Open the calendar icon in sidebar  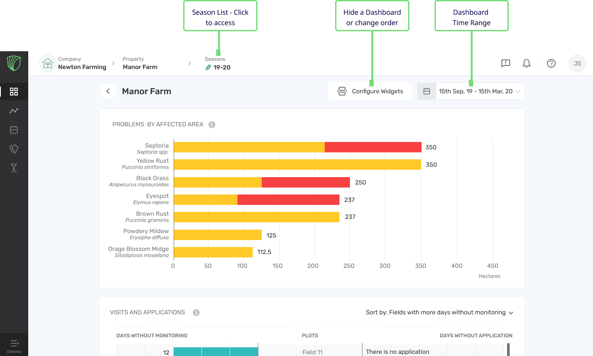click(14, 130)
